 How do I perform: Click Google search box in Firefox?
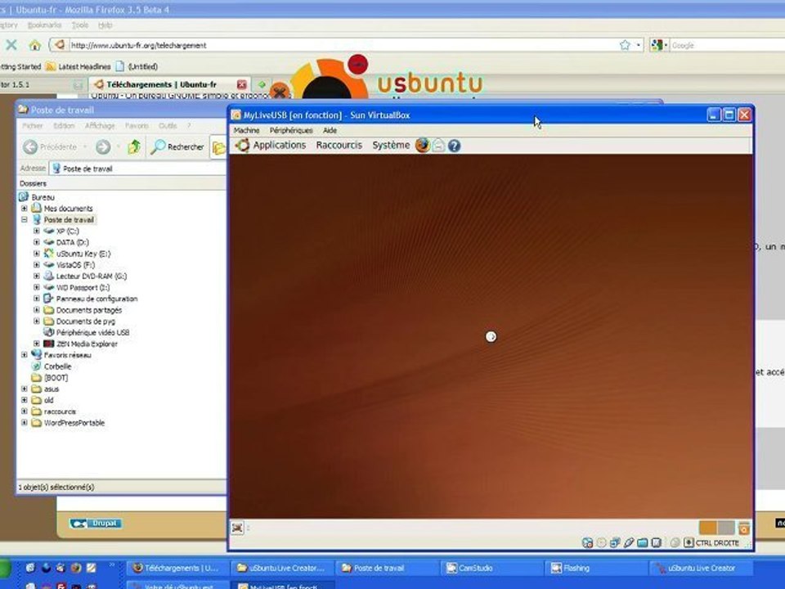728,45
